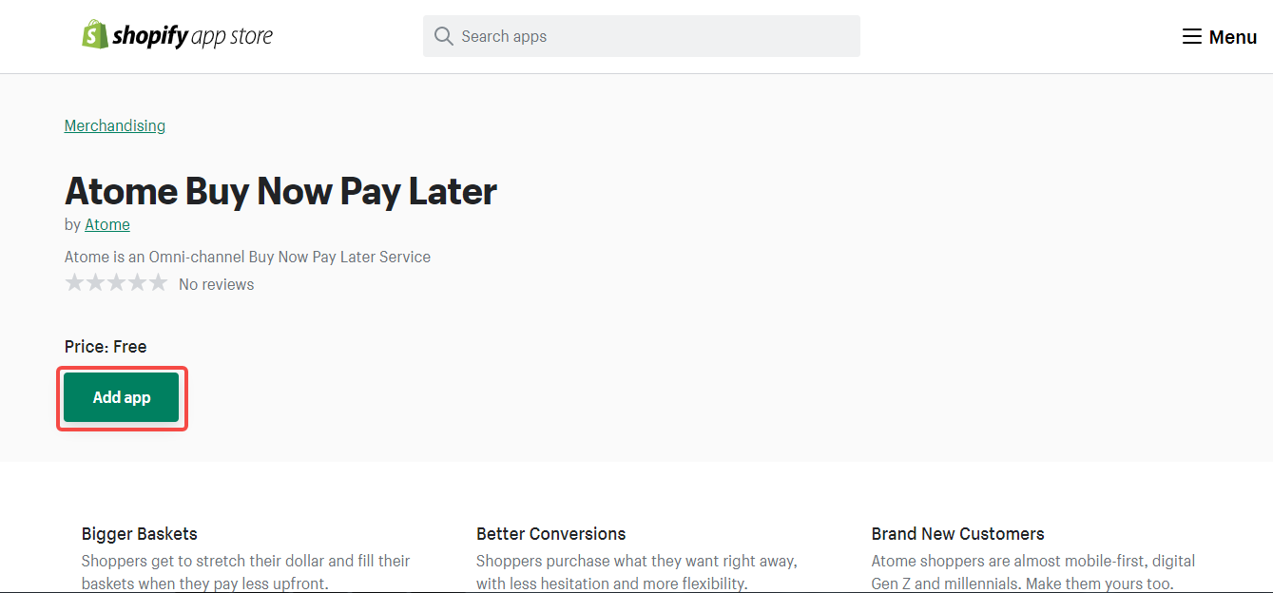Click the Bigger Baskets heading

pos(139,534)
